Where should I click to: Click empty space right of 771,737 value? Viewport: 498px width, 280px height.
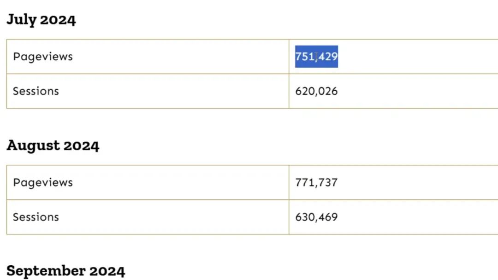[415, 182]
